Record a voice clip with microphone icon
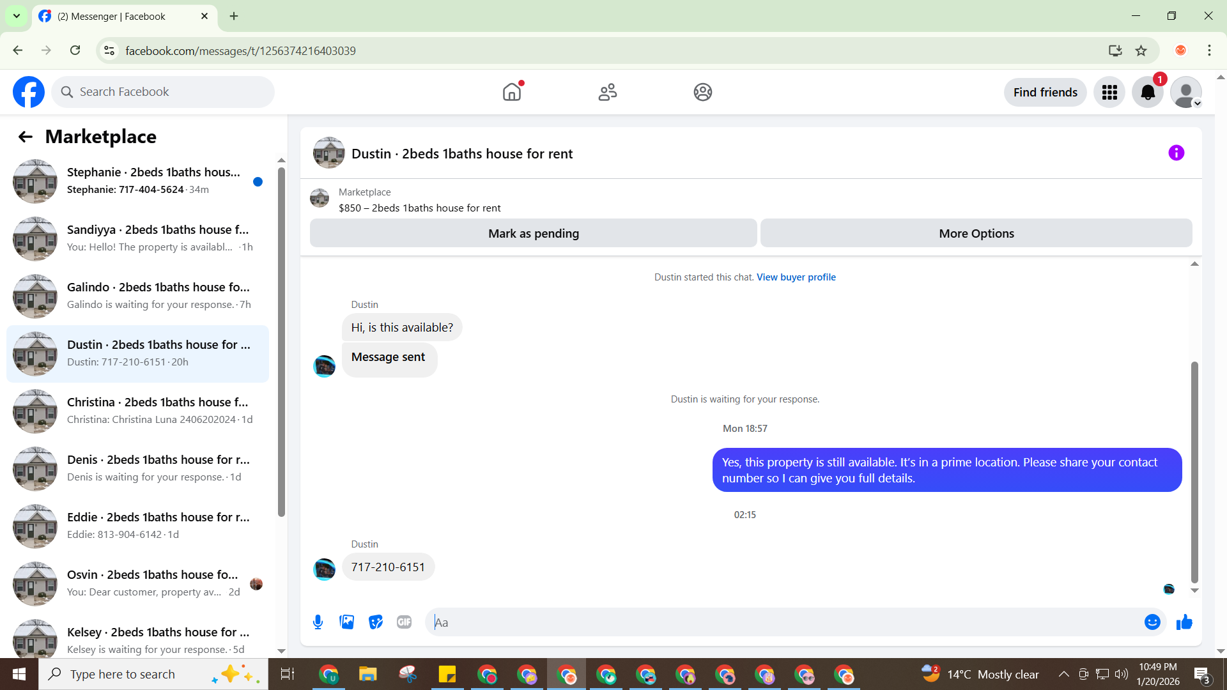The height and width of the screenshot is (690, 1227). (318, 622)
